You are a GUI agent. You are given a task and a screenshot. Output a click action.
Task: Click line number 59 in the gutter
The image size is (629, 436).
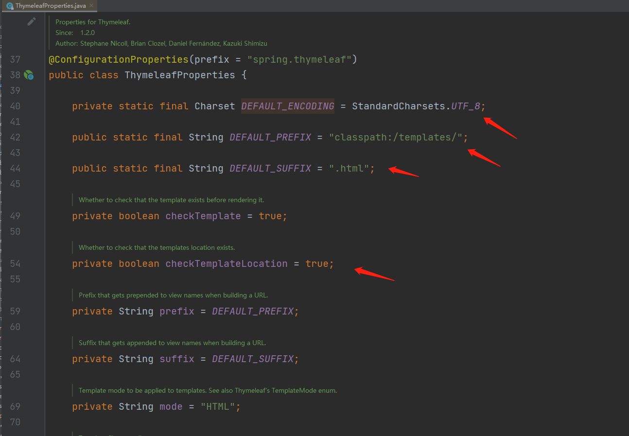(15, 311)
